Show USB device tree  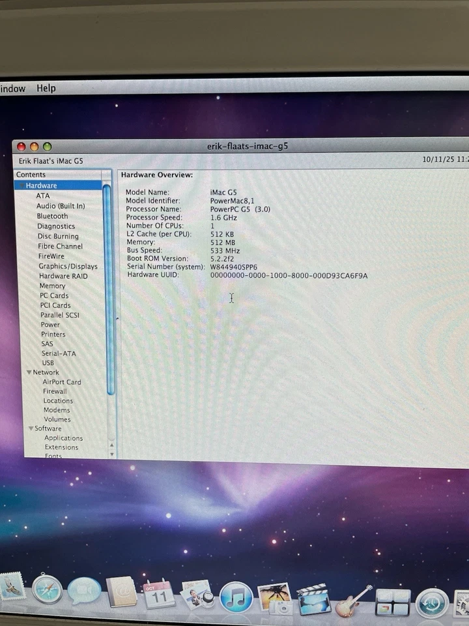(x=48, y=363)
